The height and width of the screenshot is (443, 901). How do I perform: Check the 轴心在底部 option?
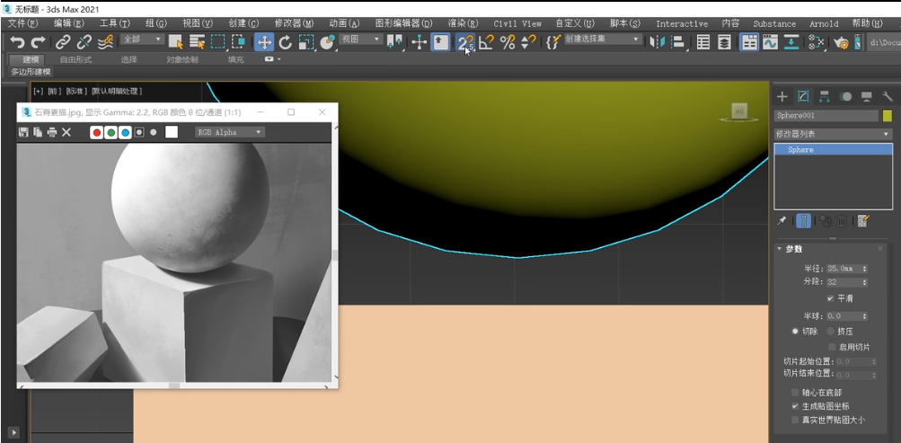click(795, 393)
